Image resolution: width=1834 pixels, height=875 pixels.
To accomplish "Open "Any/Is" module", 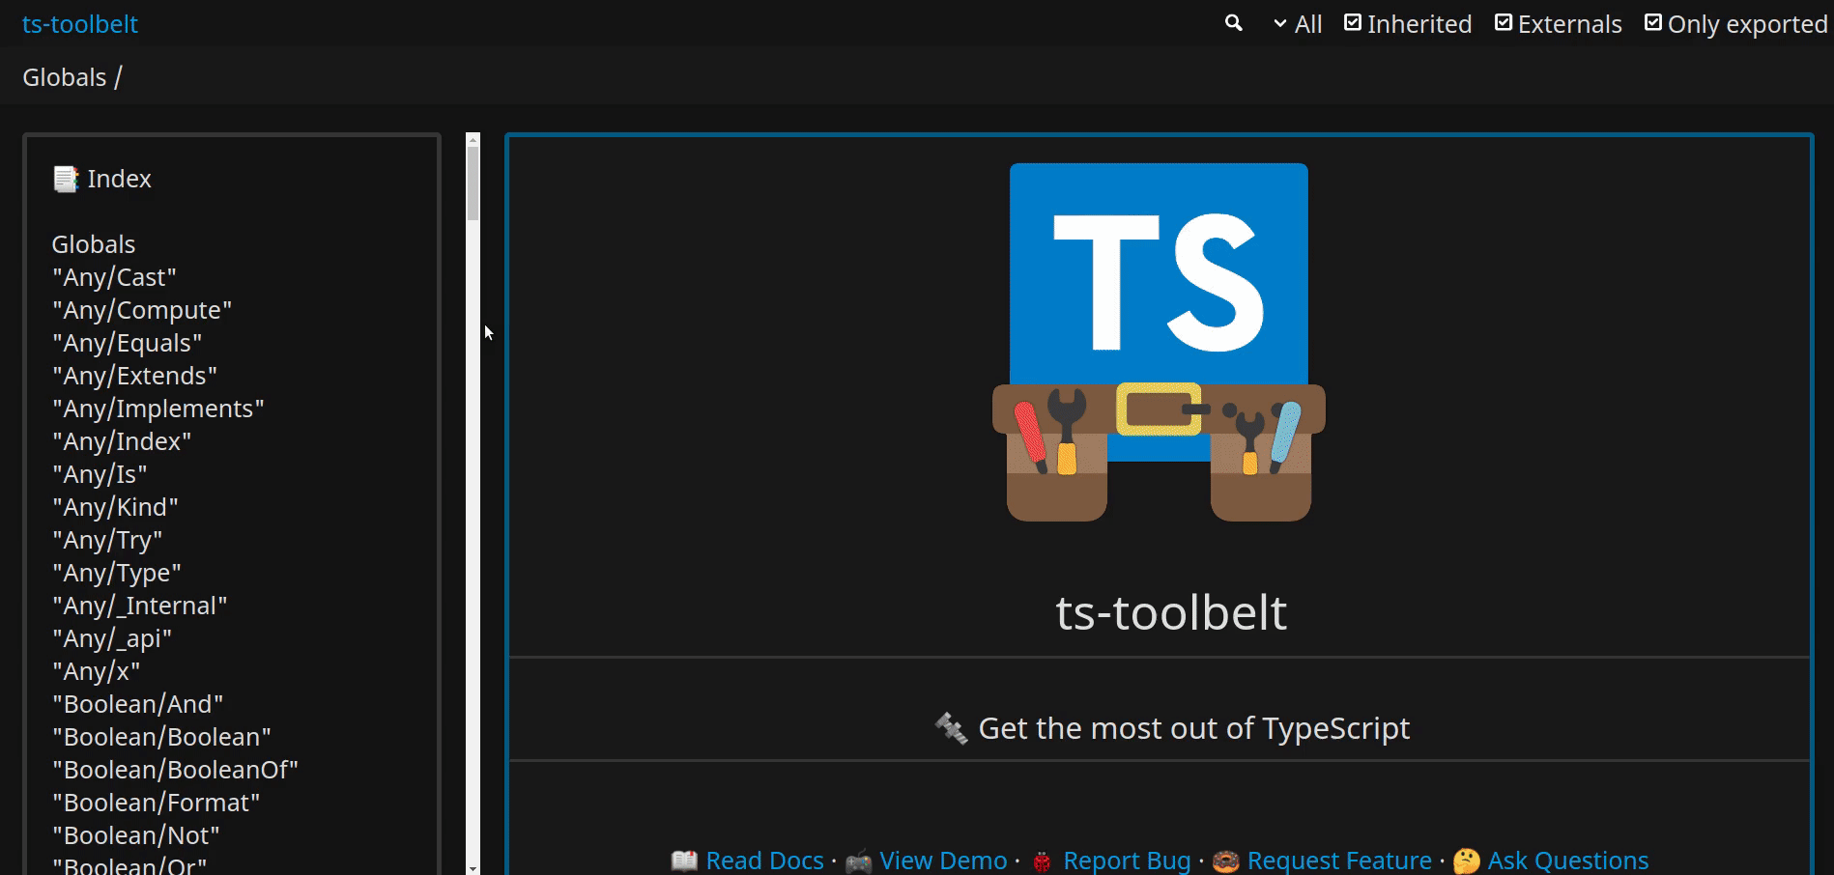I will (x=100, y=474).
